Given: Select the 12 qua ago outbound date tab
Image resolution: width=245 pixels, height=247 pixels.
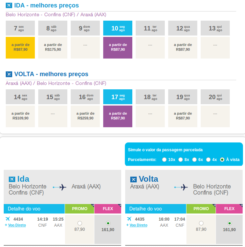Looking at the screenshot, I should click(183, 28).
